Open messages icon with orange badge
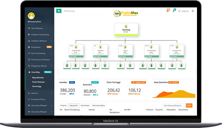 point(168,11)
